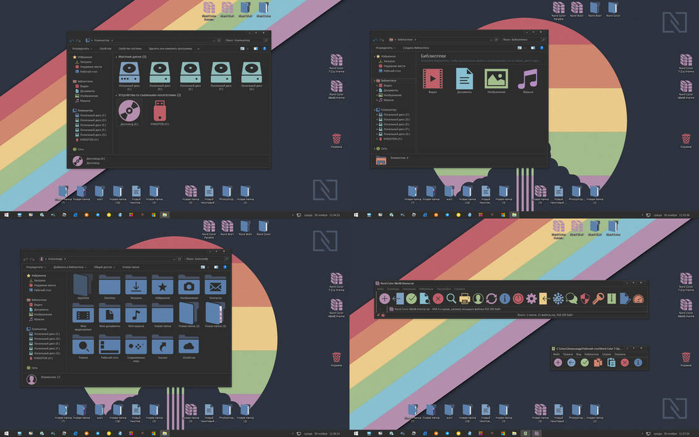The height and width of the screenshot is (437, 699).
Task: Open Справка menu in 7-Zip window
Action: [620, 354]
